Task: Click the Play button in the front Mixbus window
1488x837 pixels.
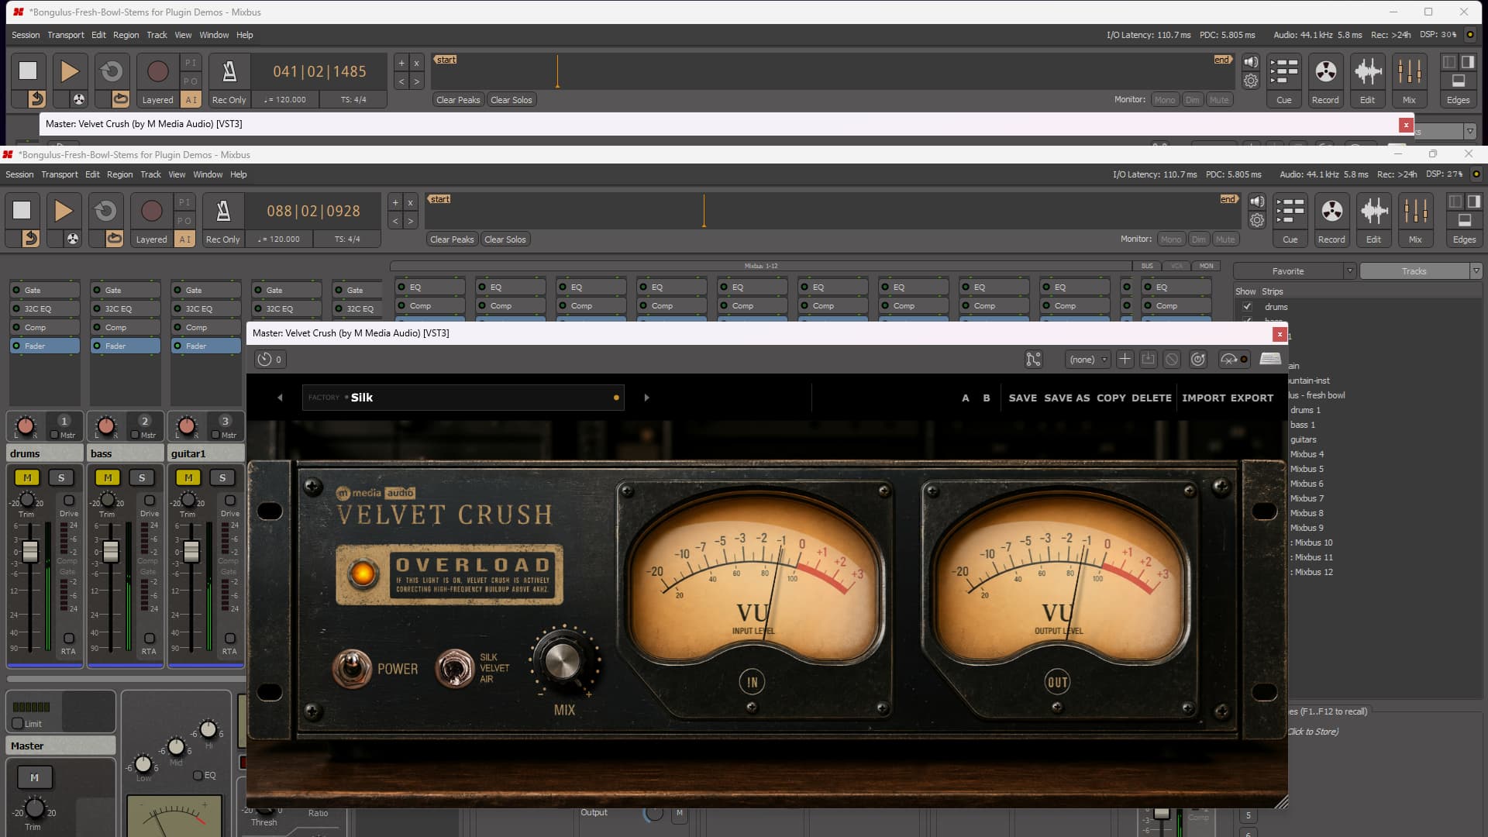Action: [64, 211]
